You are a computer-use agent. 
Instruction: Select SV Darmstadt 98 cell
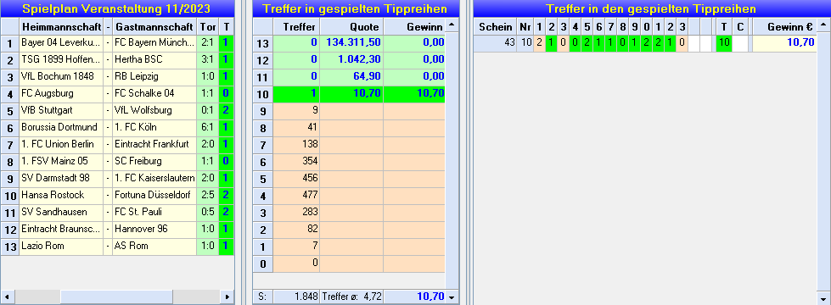(x=61, y=178)
